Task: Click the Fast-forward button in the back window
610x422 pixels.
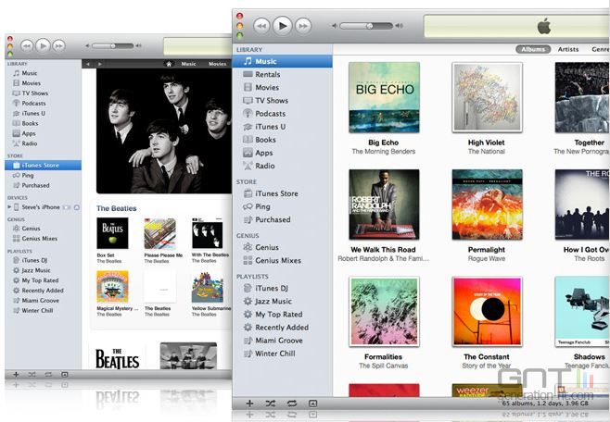Action: pos(58,46)
